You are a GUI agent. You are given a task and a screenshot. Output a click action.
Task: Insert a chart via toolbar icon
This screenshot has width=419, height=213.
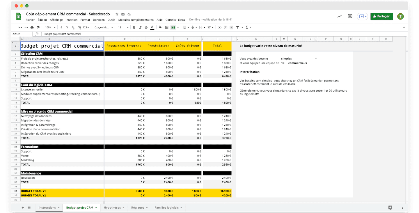coord(232,27)
